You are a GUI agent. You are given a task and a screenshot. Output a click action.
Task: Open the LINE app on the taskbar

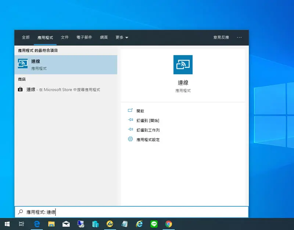pyautogui.click(x=154, y=224)
